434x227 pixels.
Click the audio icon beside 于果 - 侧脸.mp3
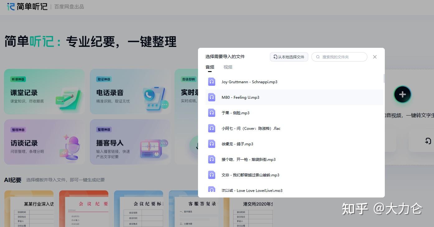(212, 113)
